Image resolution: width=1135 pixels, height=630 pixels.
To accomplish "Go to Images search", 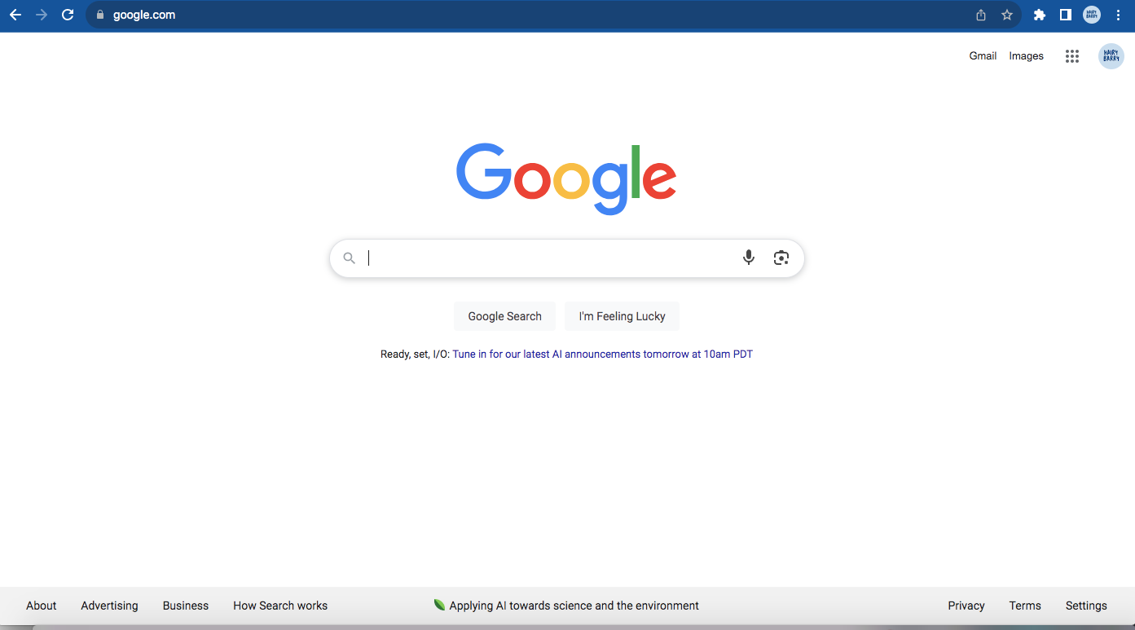I will 1026,56.
